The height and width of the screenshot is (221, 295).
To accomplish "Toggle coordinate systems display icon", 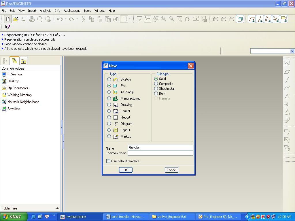I will (x=276, y=19).
